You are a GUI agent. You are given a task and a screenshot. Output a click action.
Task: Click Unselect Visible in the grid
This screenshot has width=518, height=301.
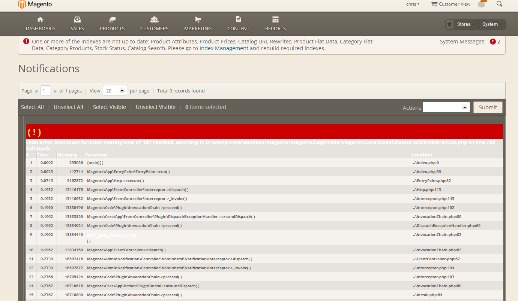tap(156, 107)
